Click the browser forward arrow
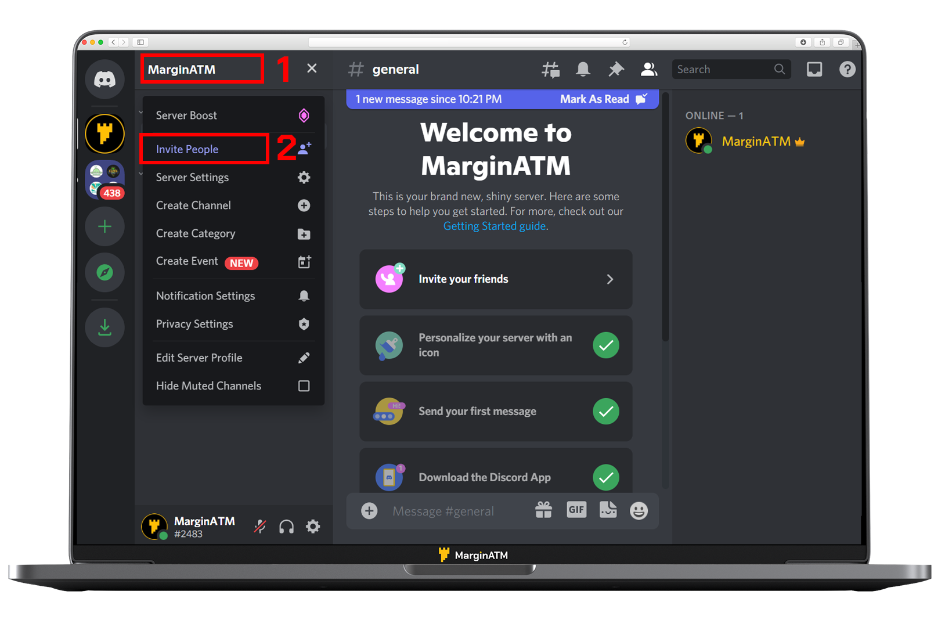The height and width of the screenshot is (627, 945). (124, 42)
